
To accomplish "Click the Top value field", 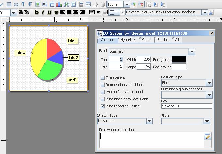I will [116, 59].
